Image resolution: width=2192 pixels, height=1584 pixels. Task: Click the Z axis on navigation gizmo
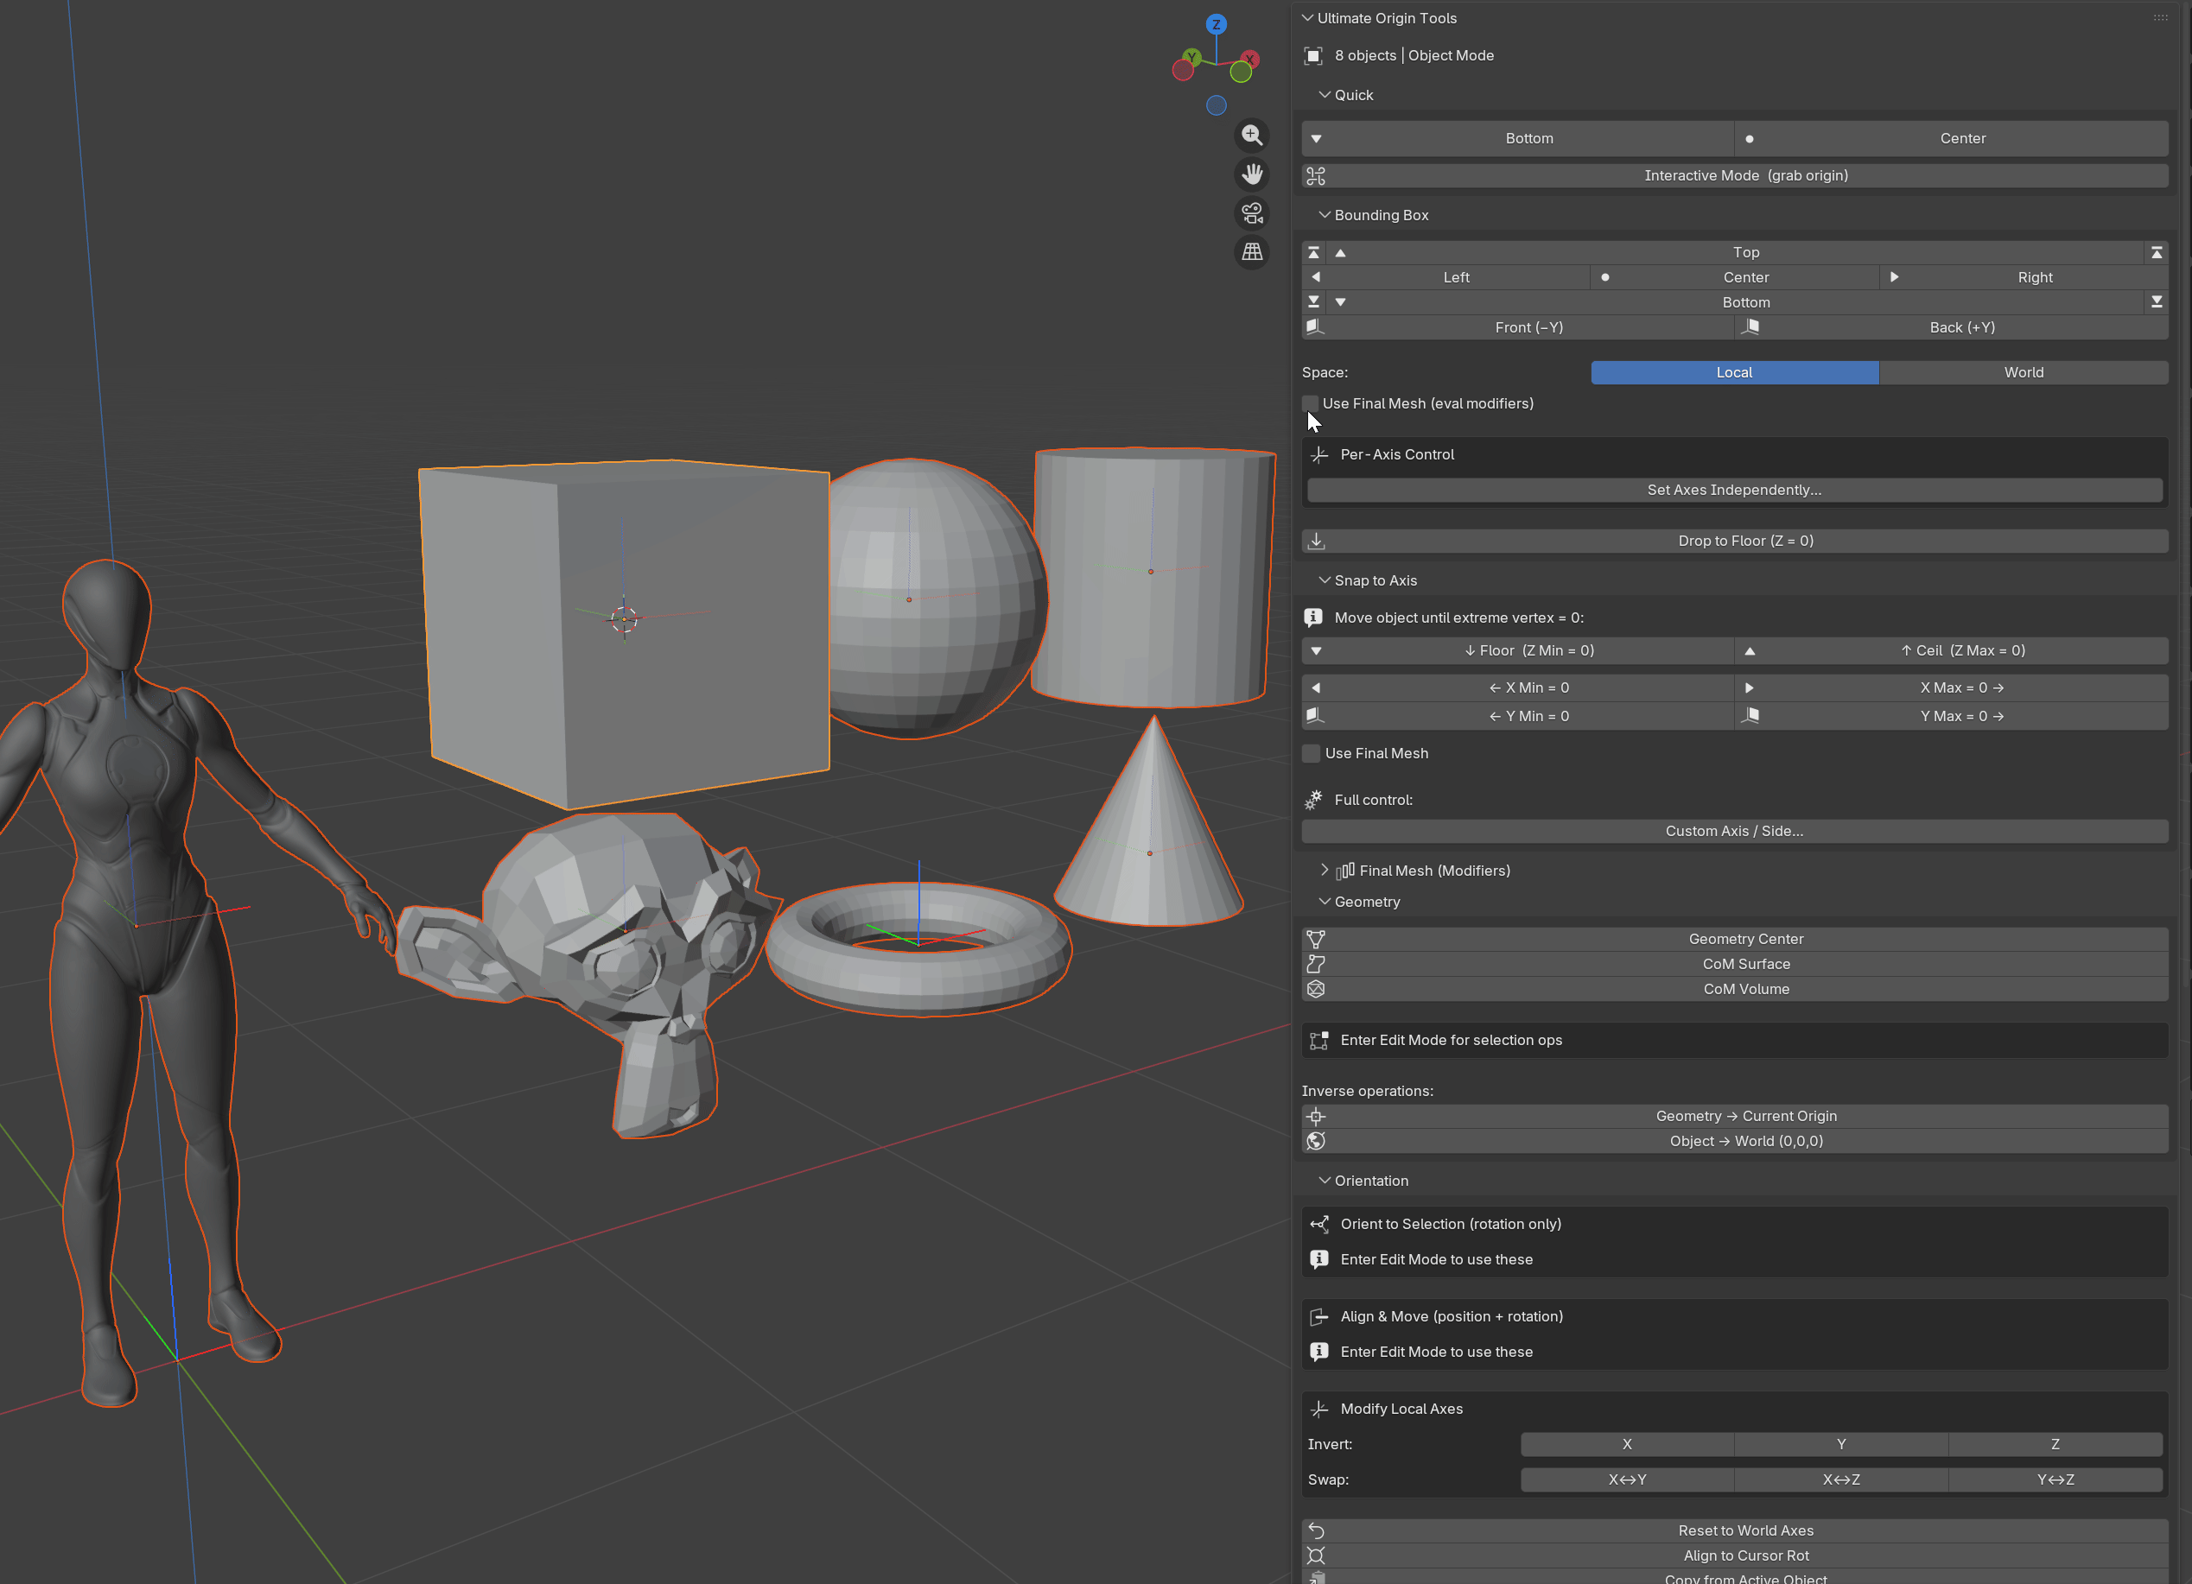tap(1216, 24)
